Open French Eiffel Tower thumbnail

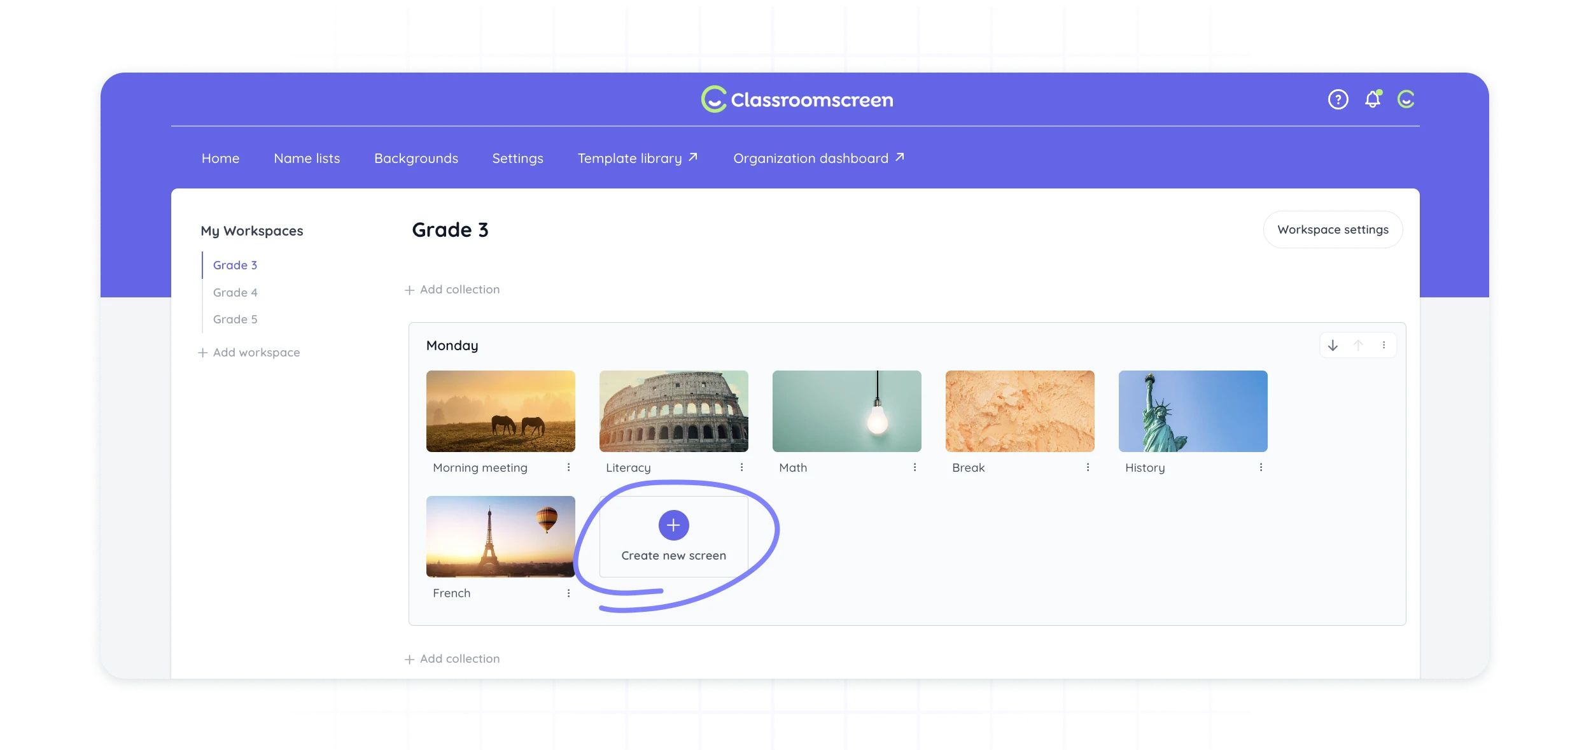500,537
